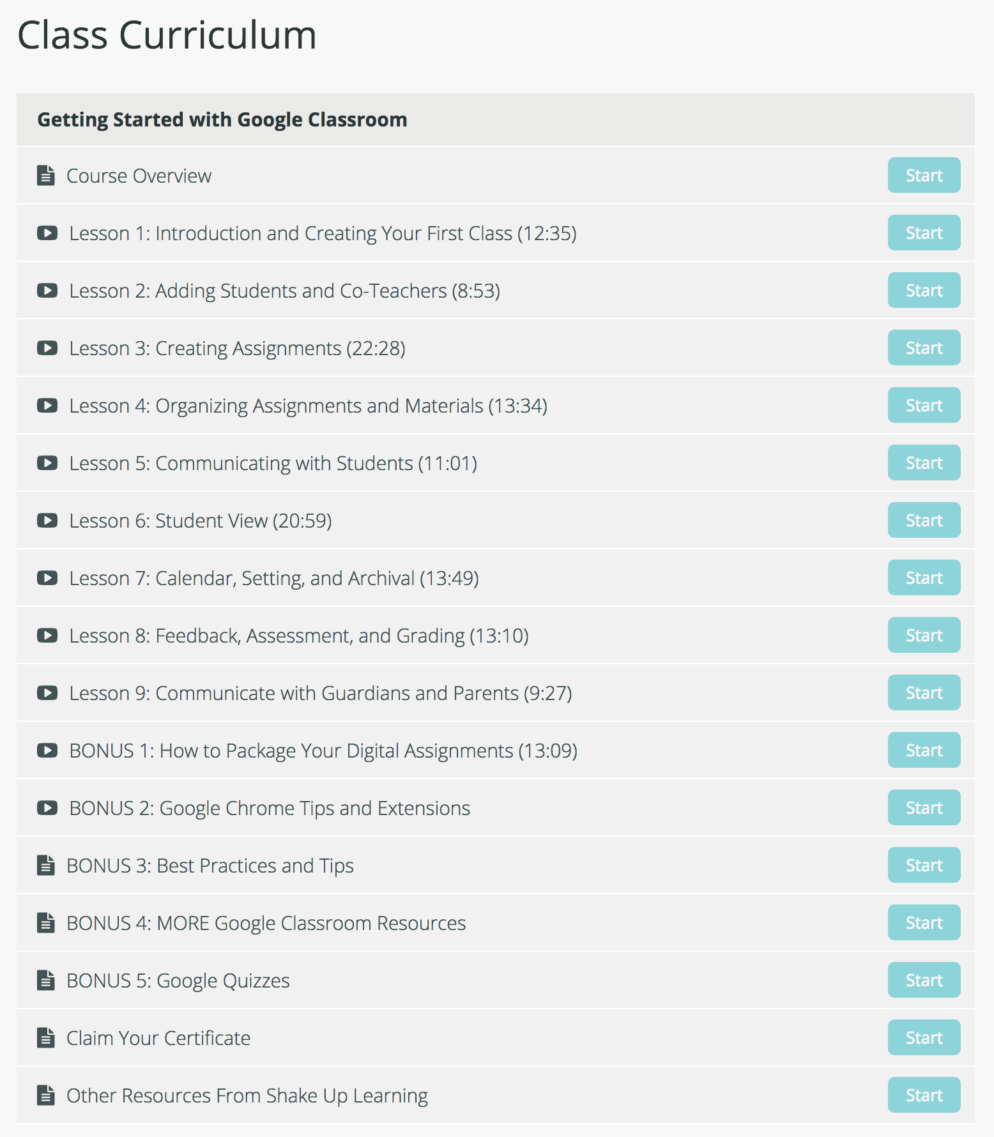Click the video icon for Lesson 2
Screen dimensions: 994x1137
point(47,290)
